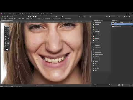Select the highlighted top layer thumbnail
Screen dimensions: 133x100
[x=113, y=24]
